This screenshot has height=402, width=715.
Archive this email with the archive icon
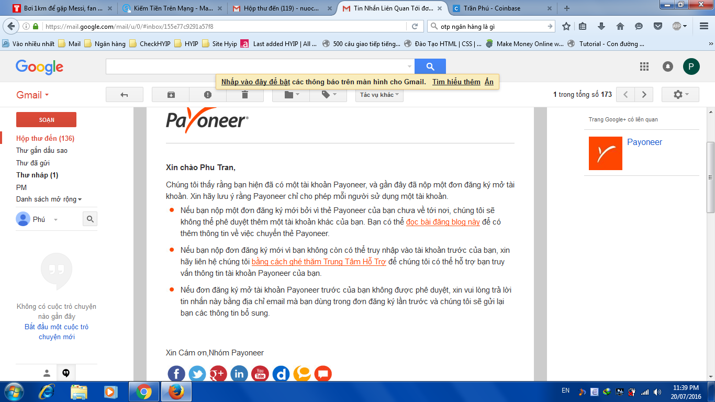[x=171, y=95]
